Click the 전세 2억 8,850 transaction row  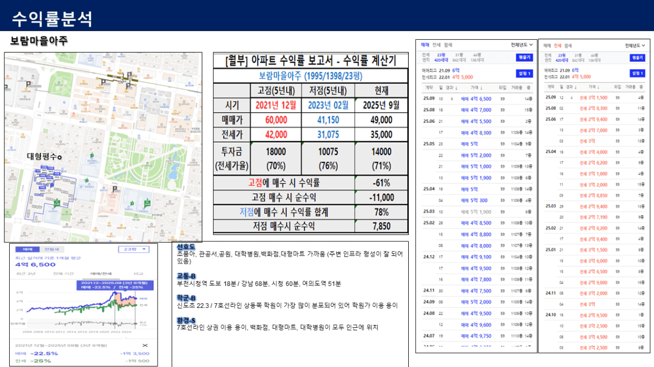[594, 195]
